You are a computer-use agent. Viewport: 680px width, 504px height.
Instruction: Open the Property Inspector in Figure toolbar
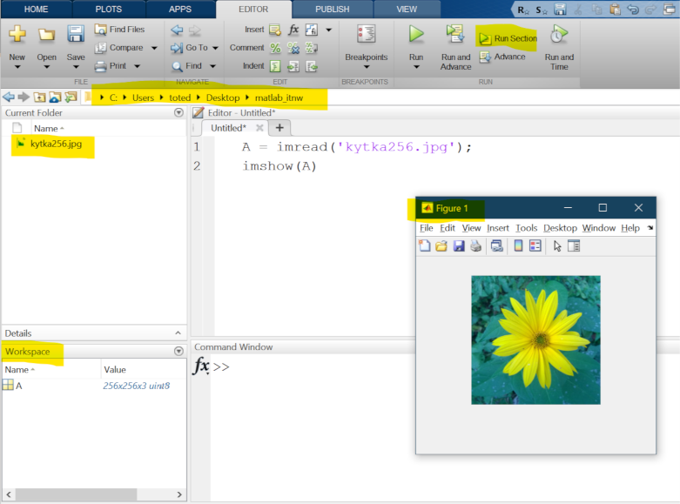574,246
